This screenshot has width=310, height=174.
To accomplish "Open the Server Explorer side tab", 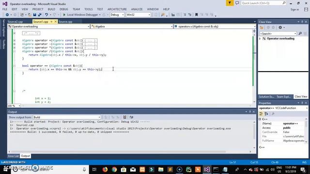I will point(3,28).
